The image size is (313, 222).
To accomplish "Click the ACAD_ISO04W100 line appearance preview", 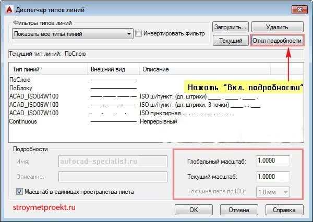I will 113,96.
